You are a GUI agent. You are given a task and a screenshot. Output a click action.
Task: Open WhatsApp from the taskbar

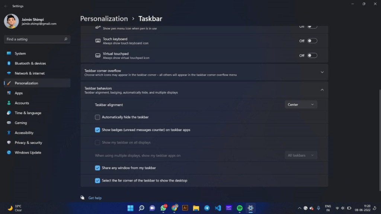(163, 208)
